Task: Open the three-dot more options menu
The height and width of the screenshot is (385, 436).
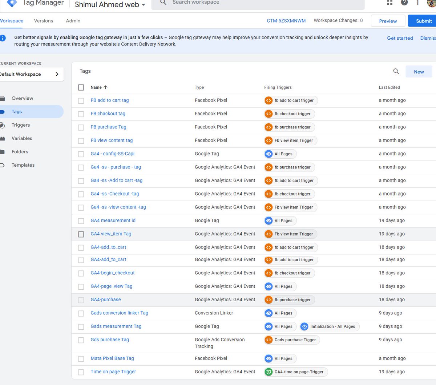Action: pos(418,3)
